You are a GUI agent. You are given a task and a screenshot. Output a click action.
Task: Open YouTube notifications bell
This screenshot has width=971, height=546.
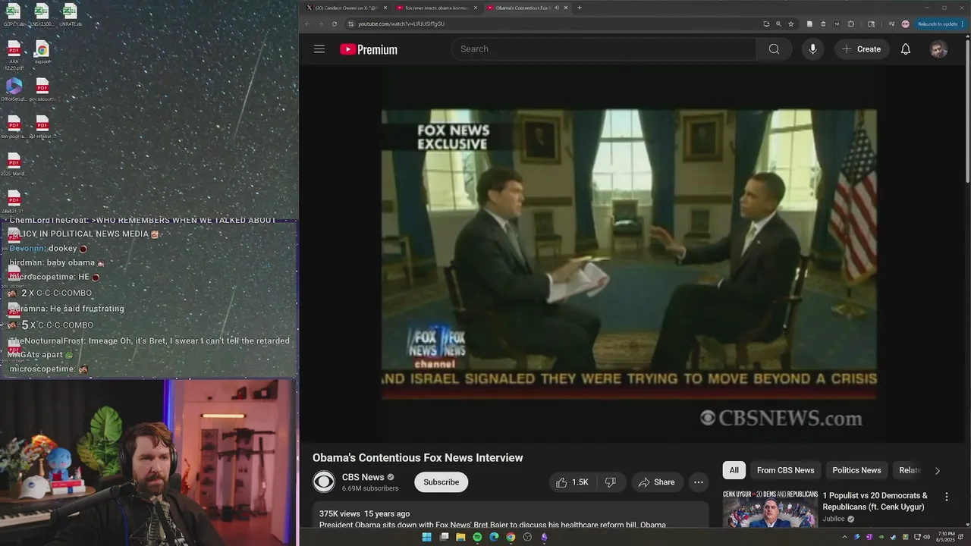(x=906, y=49)
